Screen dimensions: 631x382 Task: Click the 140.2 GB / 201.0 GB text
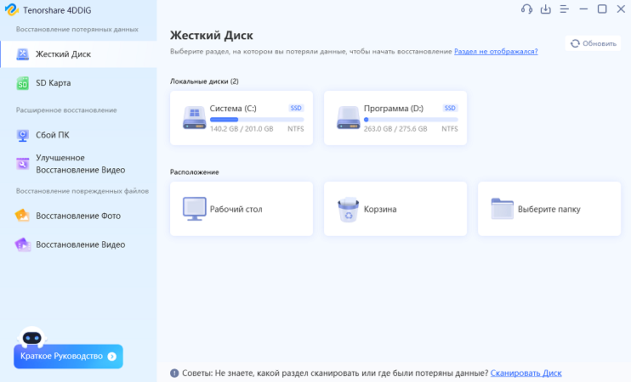[x=242, y=129]
